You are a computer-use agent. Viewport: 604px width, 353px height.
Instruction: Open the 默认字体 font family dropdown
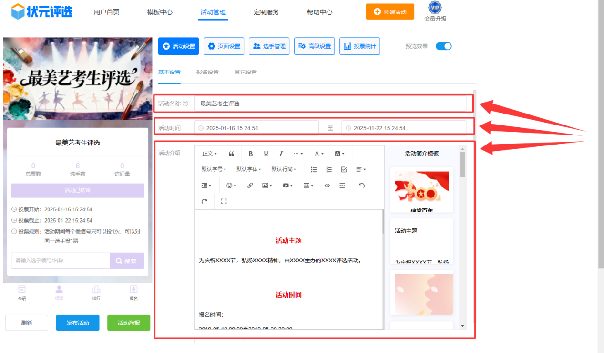tap(247, 170)
